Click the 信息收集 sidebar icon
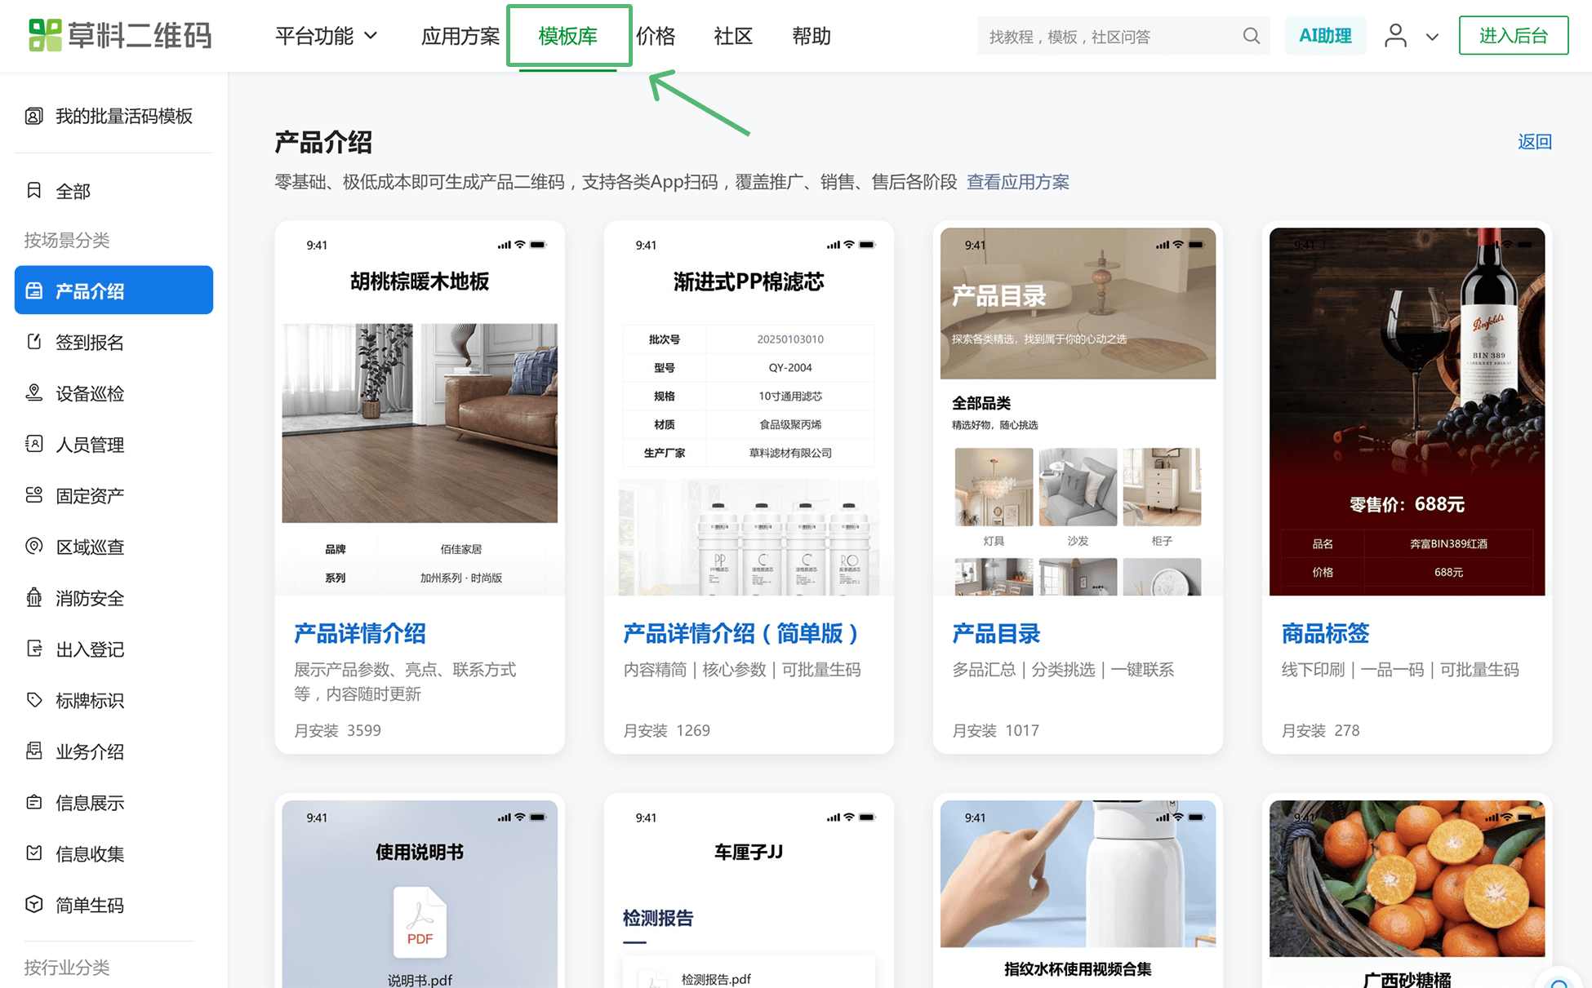Screen dimensions: 1592x988 coord(33,853)
